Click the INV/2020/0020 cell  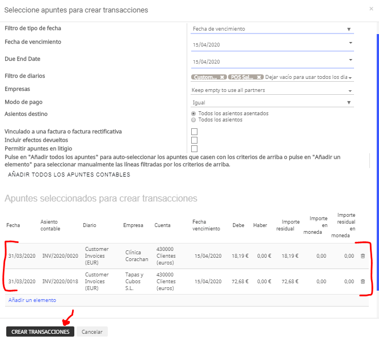60,256
